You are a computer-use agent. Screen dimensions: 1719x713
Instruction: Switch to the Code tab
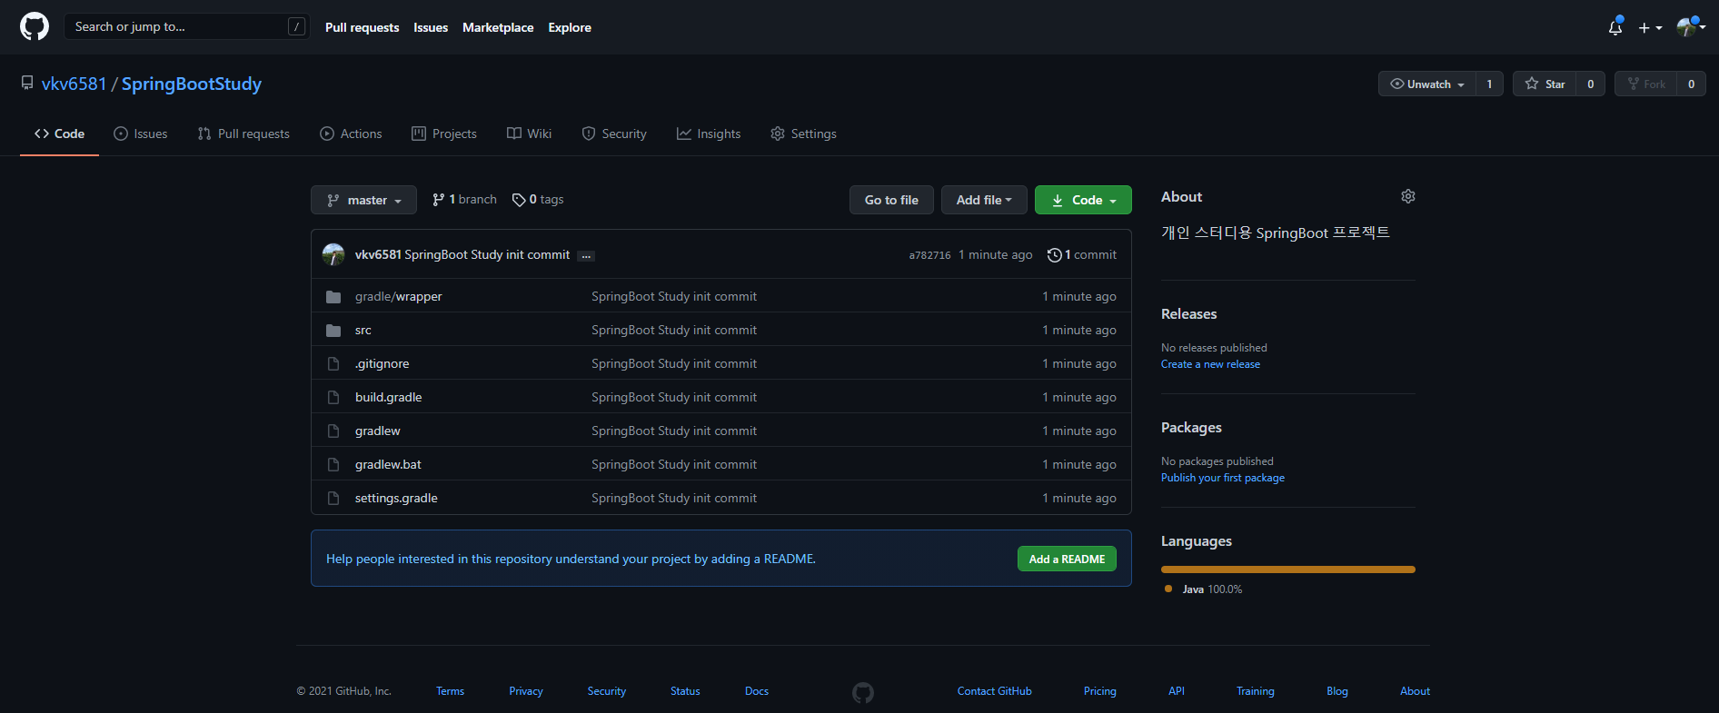pos(59,134)
